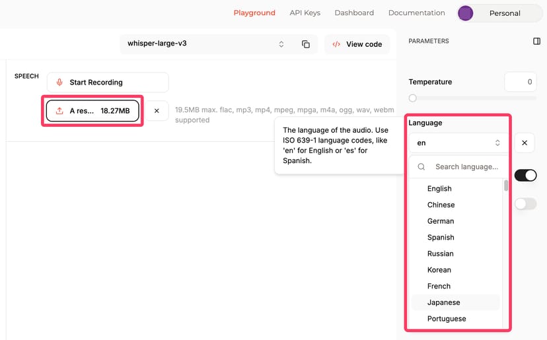Go to the Dashboard tab
The height and width of the screenshot is (340, 547).
click(354, 13)
